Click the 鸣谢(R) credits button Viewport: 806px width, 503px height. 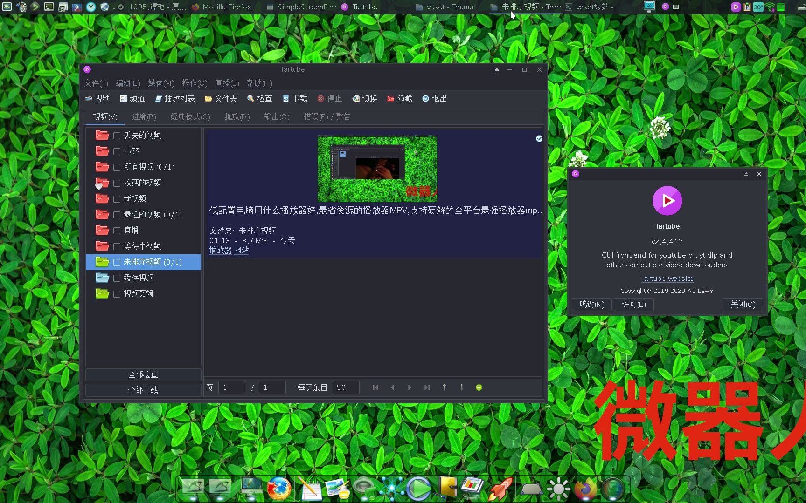pyautogui.click(x=592, y=304)
